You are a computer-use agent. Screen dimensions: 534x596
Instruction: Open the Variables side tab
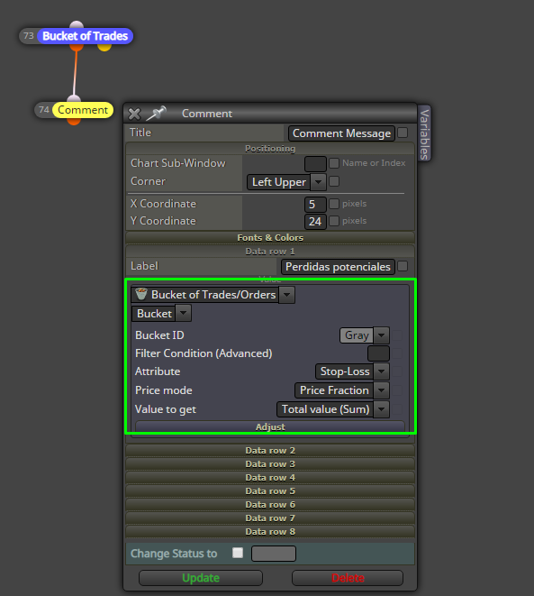[x=424, y=133]
